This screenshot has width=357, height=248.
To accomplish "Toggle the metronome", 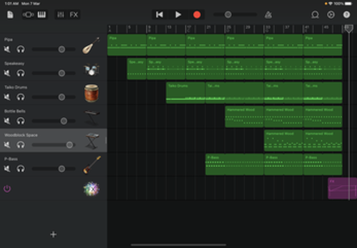I will click(x=268, y=14).
